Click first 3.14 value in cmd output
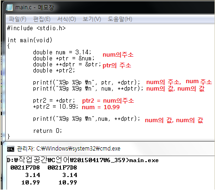The image size is (215, 190). [33, 175]
